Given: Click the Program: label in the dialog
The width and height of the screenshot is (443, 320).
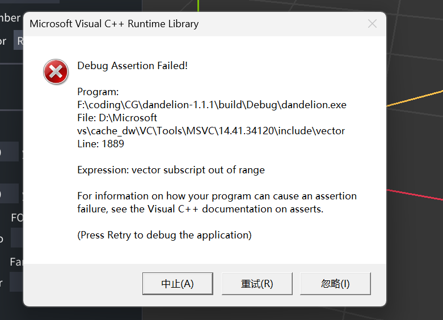Looking at the screenshot, I should pos(98,92).
